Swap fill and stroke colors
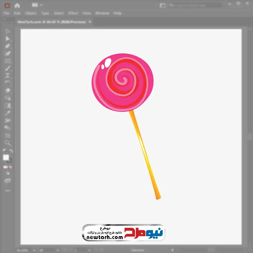 11,151
